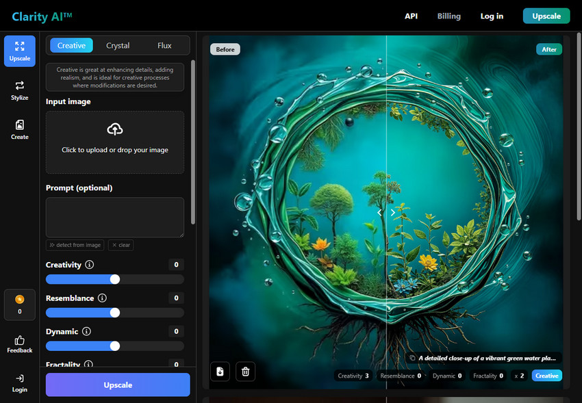This screenshot has width=582, height=403.
Task: Click the page scrollbar on right edge
Action: 579,126
